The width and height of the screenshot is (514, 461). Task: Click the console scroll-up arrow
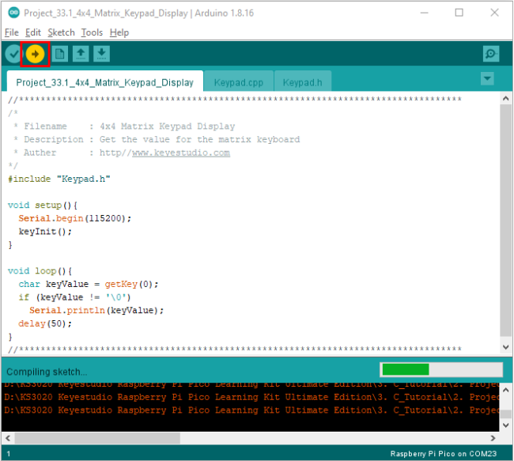point(505,390)
